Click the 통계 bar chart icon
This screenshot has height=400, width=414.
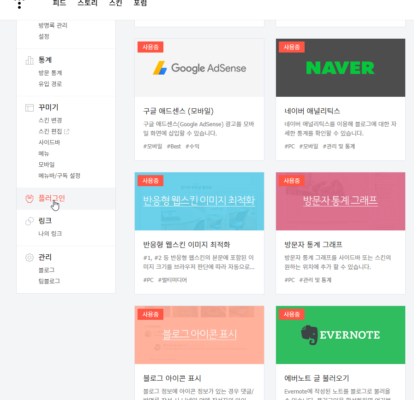(29, 60)
